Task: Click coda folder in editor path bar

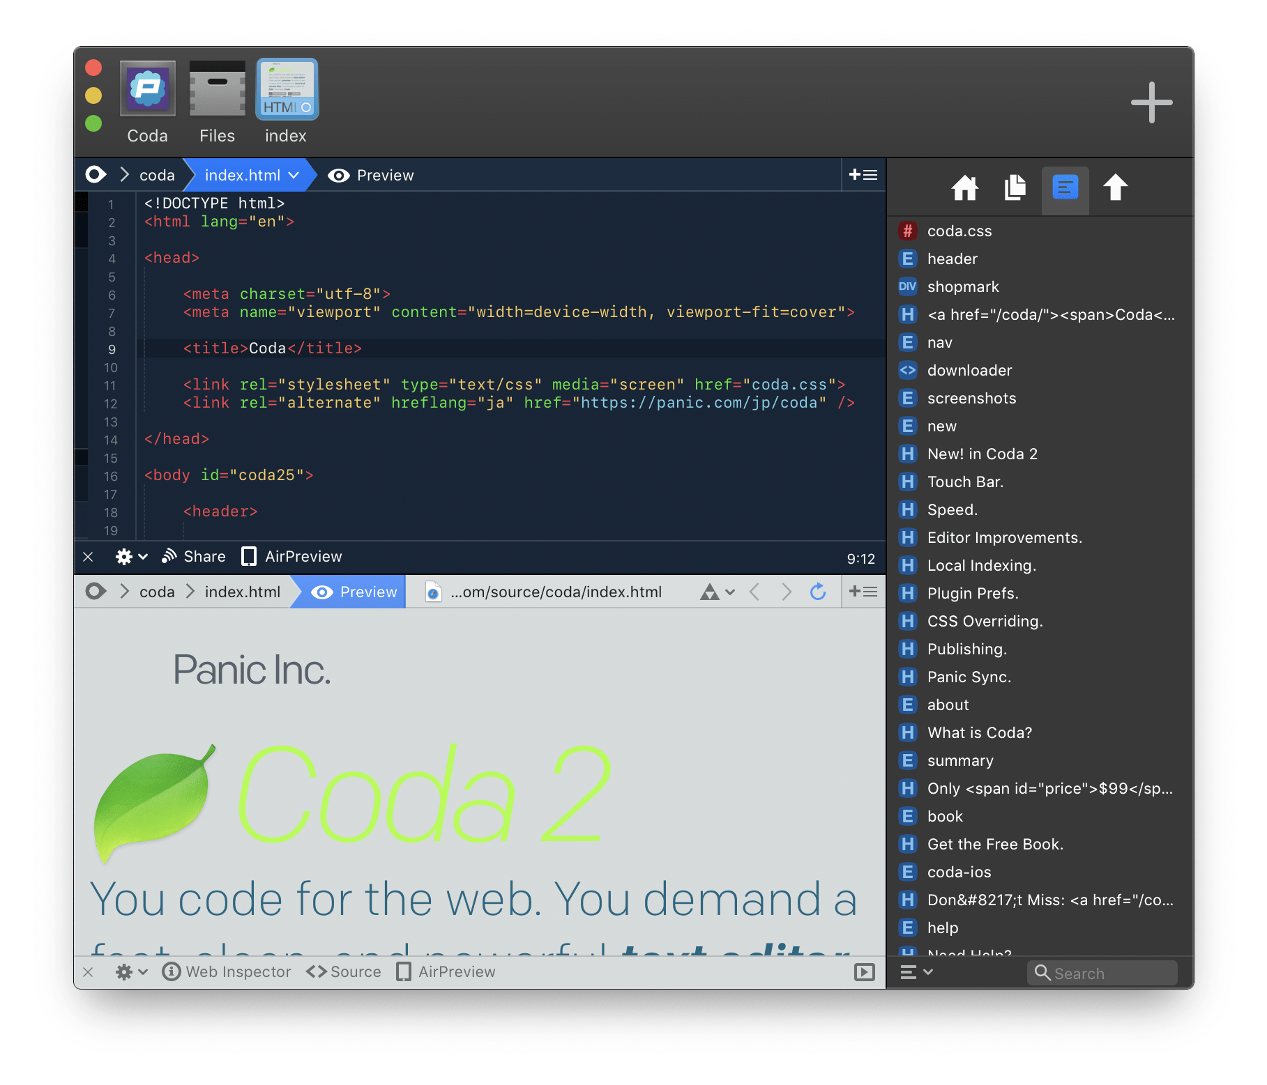Action: (157, 175)
